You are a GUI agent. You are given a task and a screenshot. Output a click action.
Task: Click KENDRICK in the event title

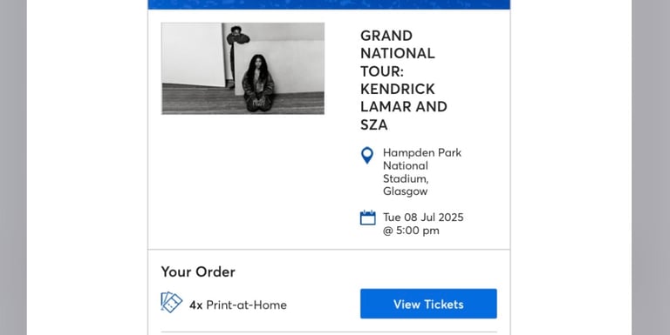pyautogui.click(x=398, y=89)
